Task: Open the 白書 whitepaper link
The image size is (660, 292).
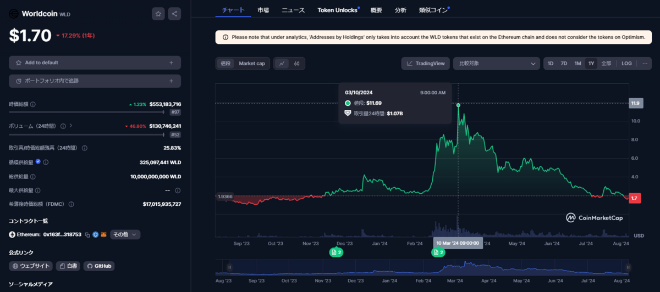Action: pos(68,266)
